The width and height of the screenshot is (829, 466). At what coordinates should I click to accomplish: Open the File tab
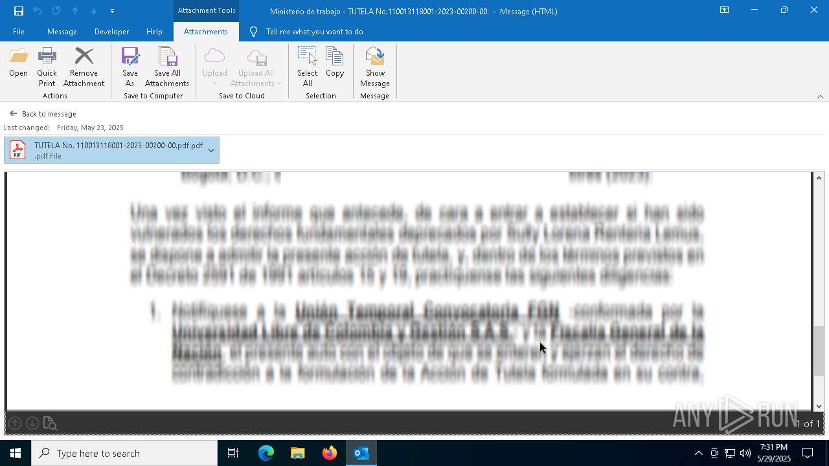pos(19,32)
